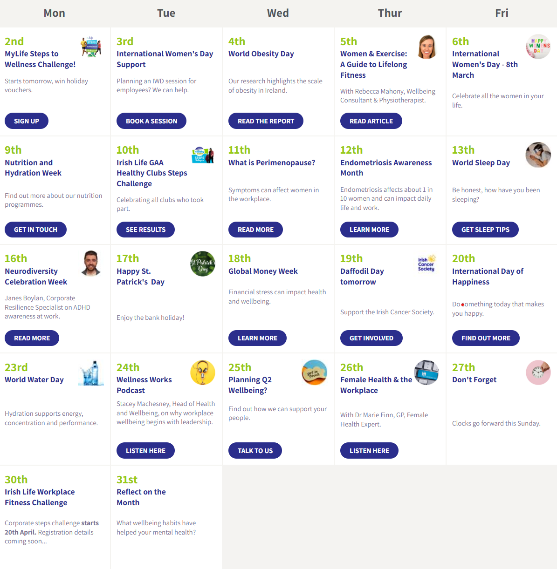Click the yellow podcast microphone icon
This screenshot has width=557, height=569.
pos(203,373)
